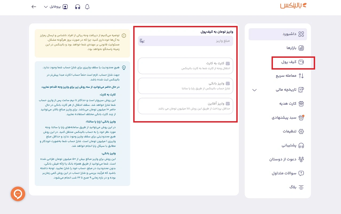Click the back arrow in top header
The height and width of the screenshot is (214, 341).
point(34,7)
